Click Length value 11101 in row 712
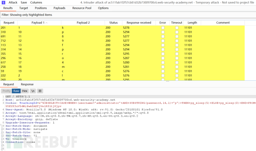 pyautogui.click(x=188, y=41)
